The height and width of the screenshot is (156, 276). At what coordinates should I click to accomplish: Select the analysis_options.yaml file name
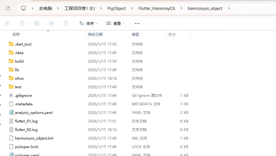click(x=34, y=113)
